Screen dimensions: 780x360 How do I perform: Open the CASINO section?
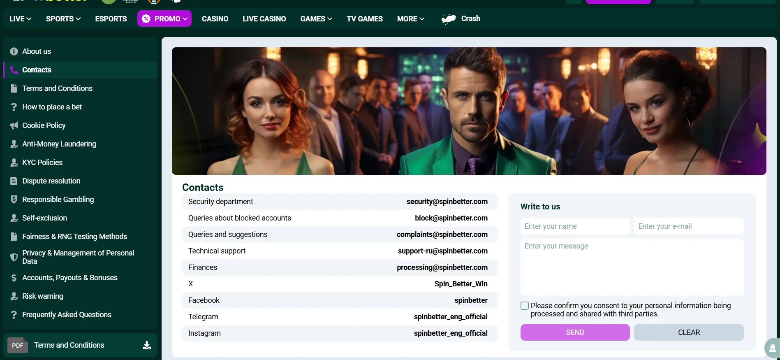pyautogui.click(x=215, y=19)
